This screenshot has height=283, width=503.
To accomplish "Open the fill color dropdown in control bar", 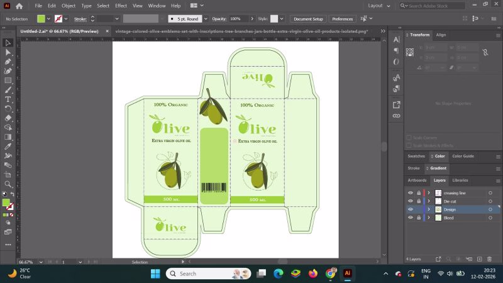I will [48, 19].
